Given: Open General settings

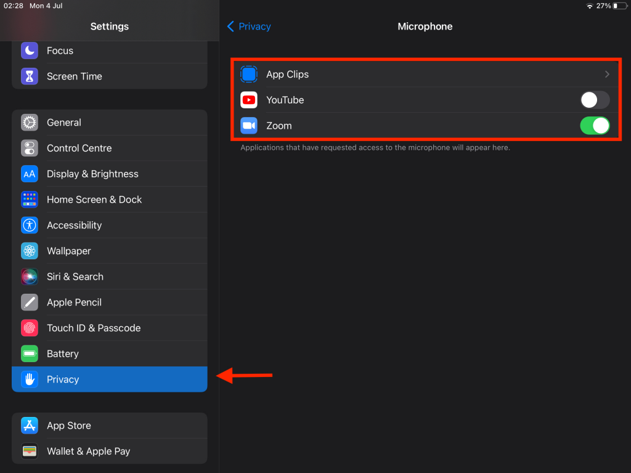Looking at the screenshot, I should [x=110, y=123].
